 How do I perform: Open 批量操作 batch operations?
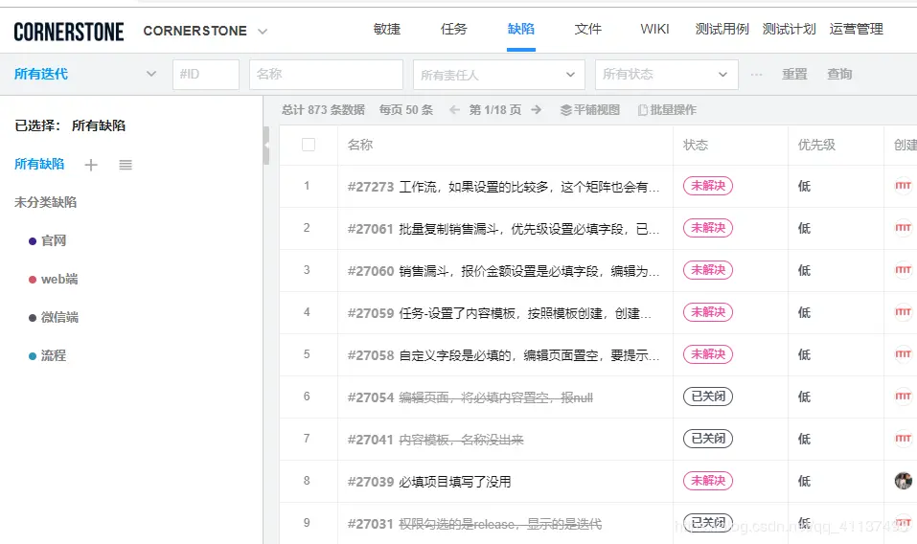point(667,110)
